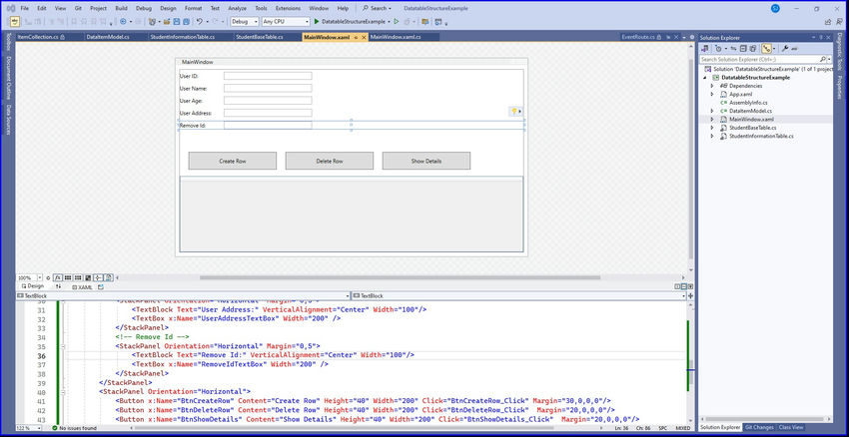
Task: Click Collapse All in Solution Explorer
Action: (745, 48)
